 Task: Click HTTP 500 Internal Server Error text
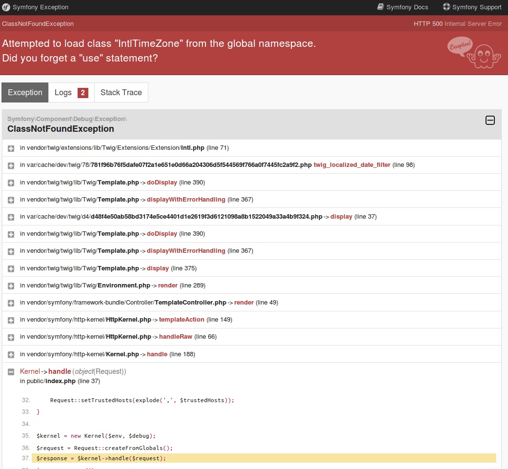coord(457,23)
